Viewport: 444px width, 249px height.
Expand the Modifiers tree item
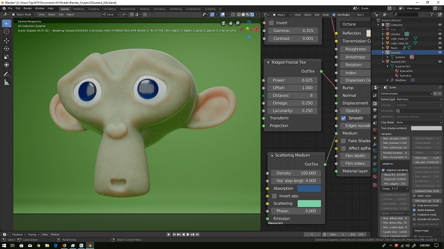tap(388, 80)
